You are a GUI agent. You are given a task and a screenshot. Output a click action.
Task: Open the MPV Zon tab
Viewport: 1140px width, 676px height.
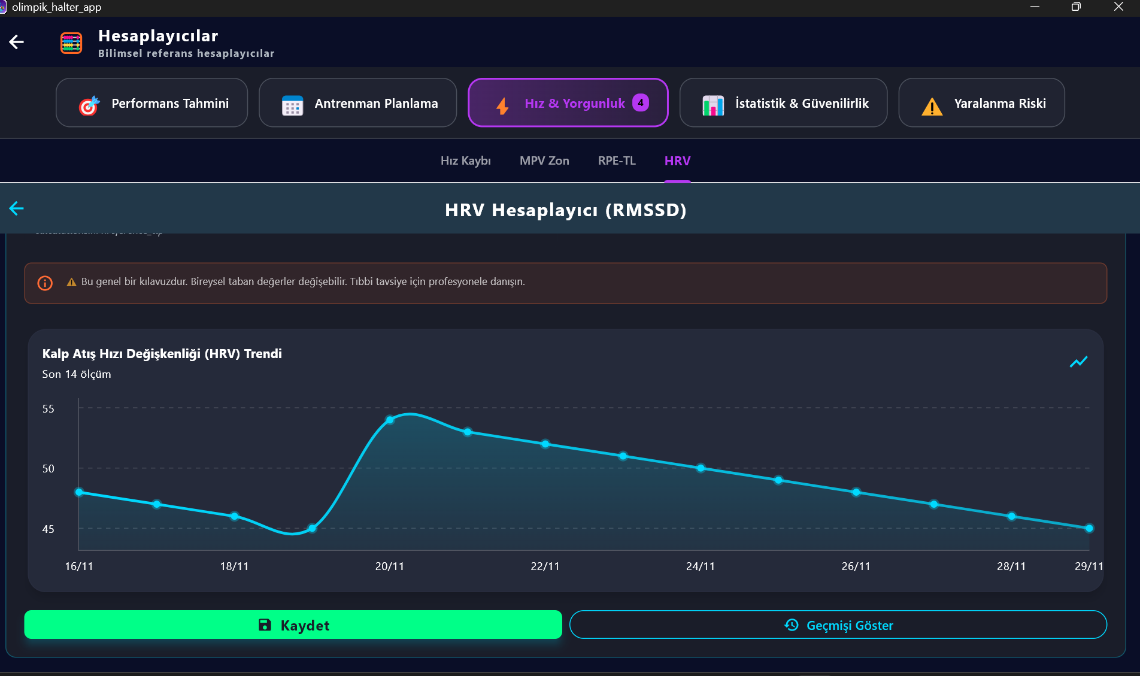(544, 160)
